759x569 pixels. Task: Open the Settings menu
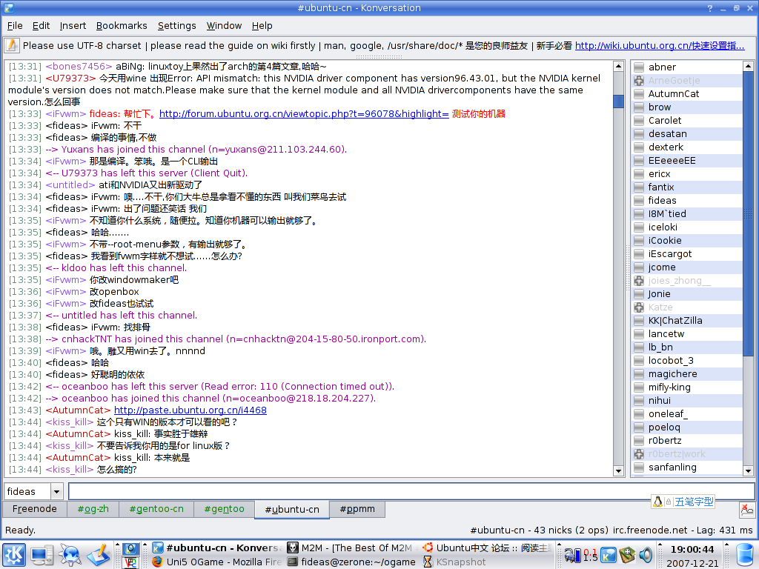coord(176,26)
